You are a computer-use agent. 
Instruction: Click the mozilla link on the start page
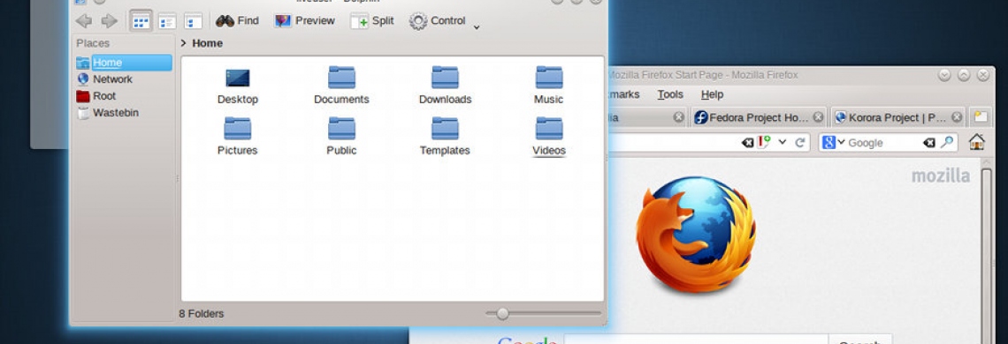[x=941, y=176]
